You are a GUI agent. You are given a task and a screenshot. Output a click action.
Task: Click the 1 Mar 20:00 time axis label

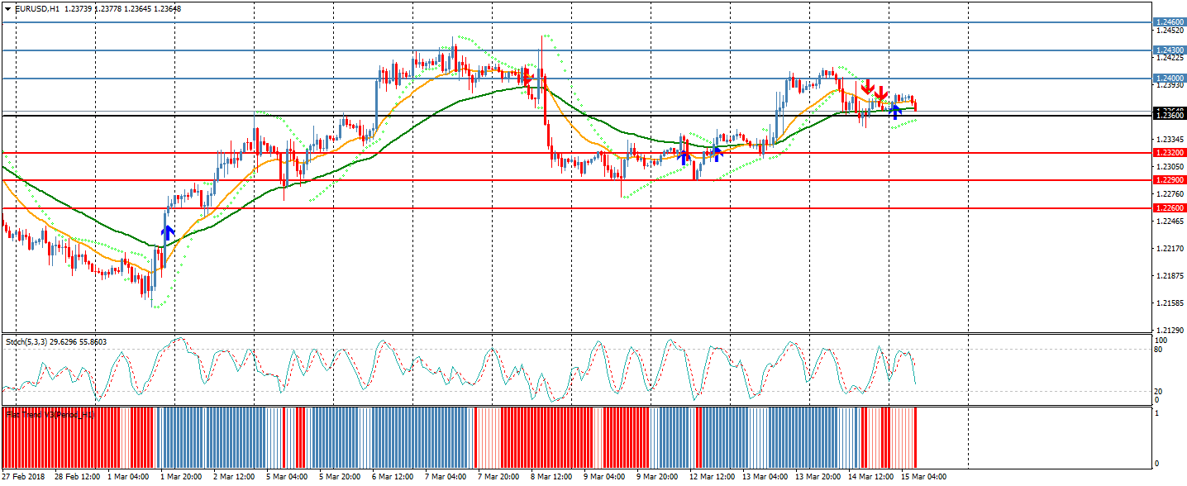pyautogui.click(x=180, y=477)
